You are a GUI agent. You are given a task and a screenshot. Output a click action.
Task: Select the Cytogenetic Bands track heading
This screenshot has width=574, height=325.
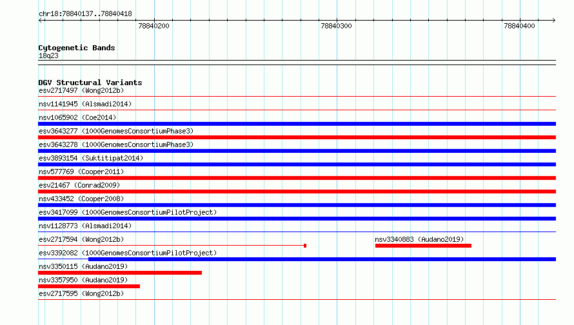(77, 48)
